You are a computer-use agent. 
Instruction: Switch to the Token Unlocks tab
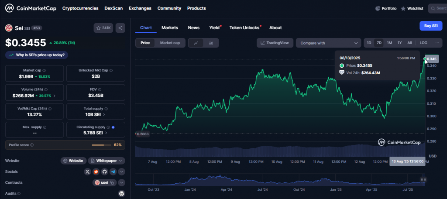point(244,27)
